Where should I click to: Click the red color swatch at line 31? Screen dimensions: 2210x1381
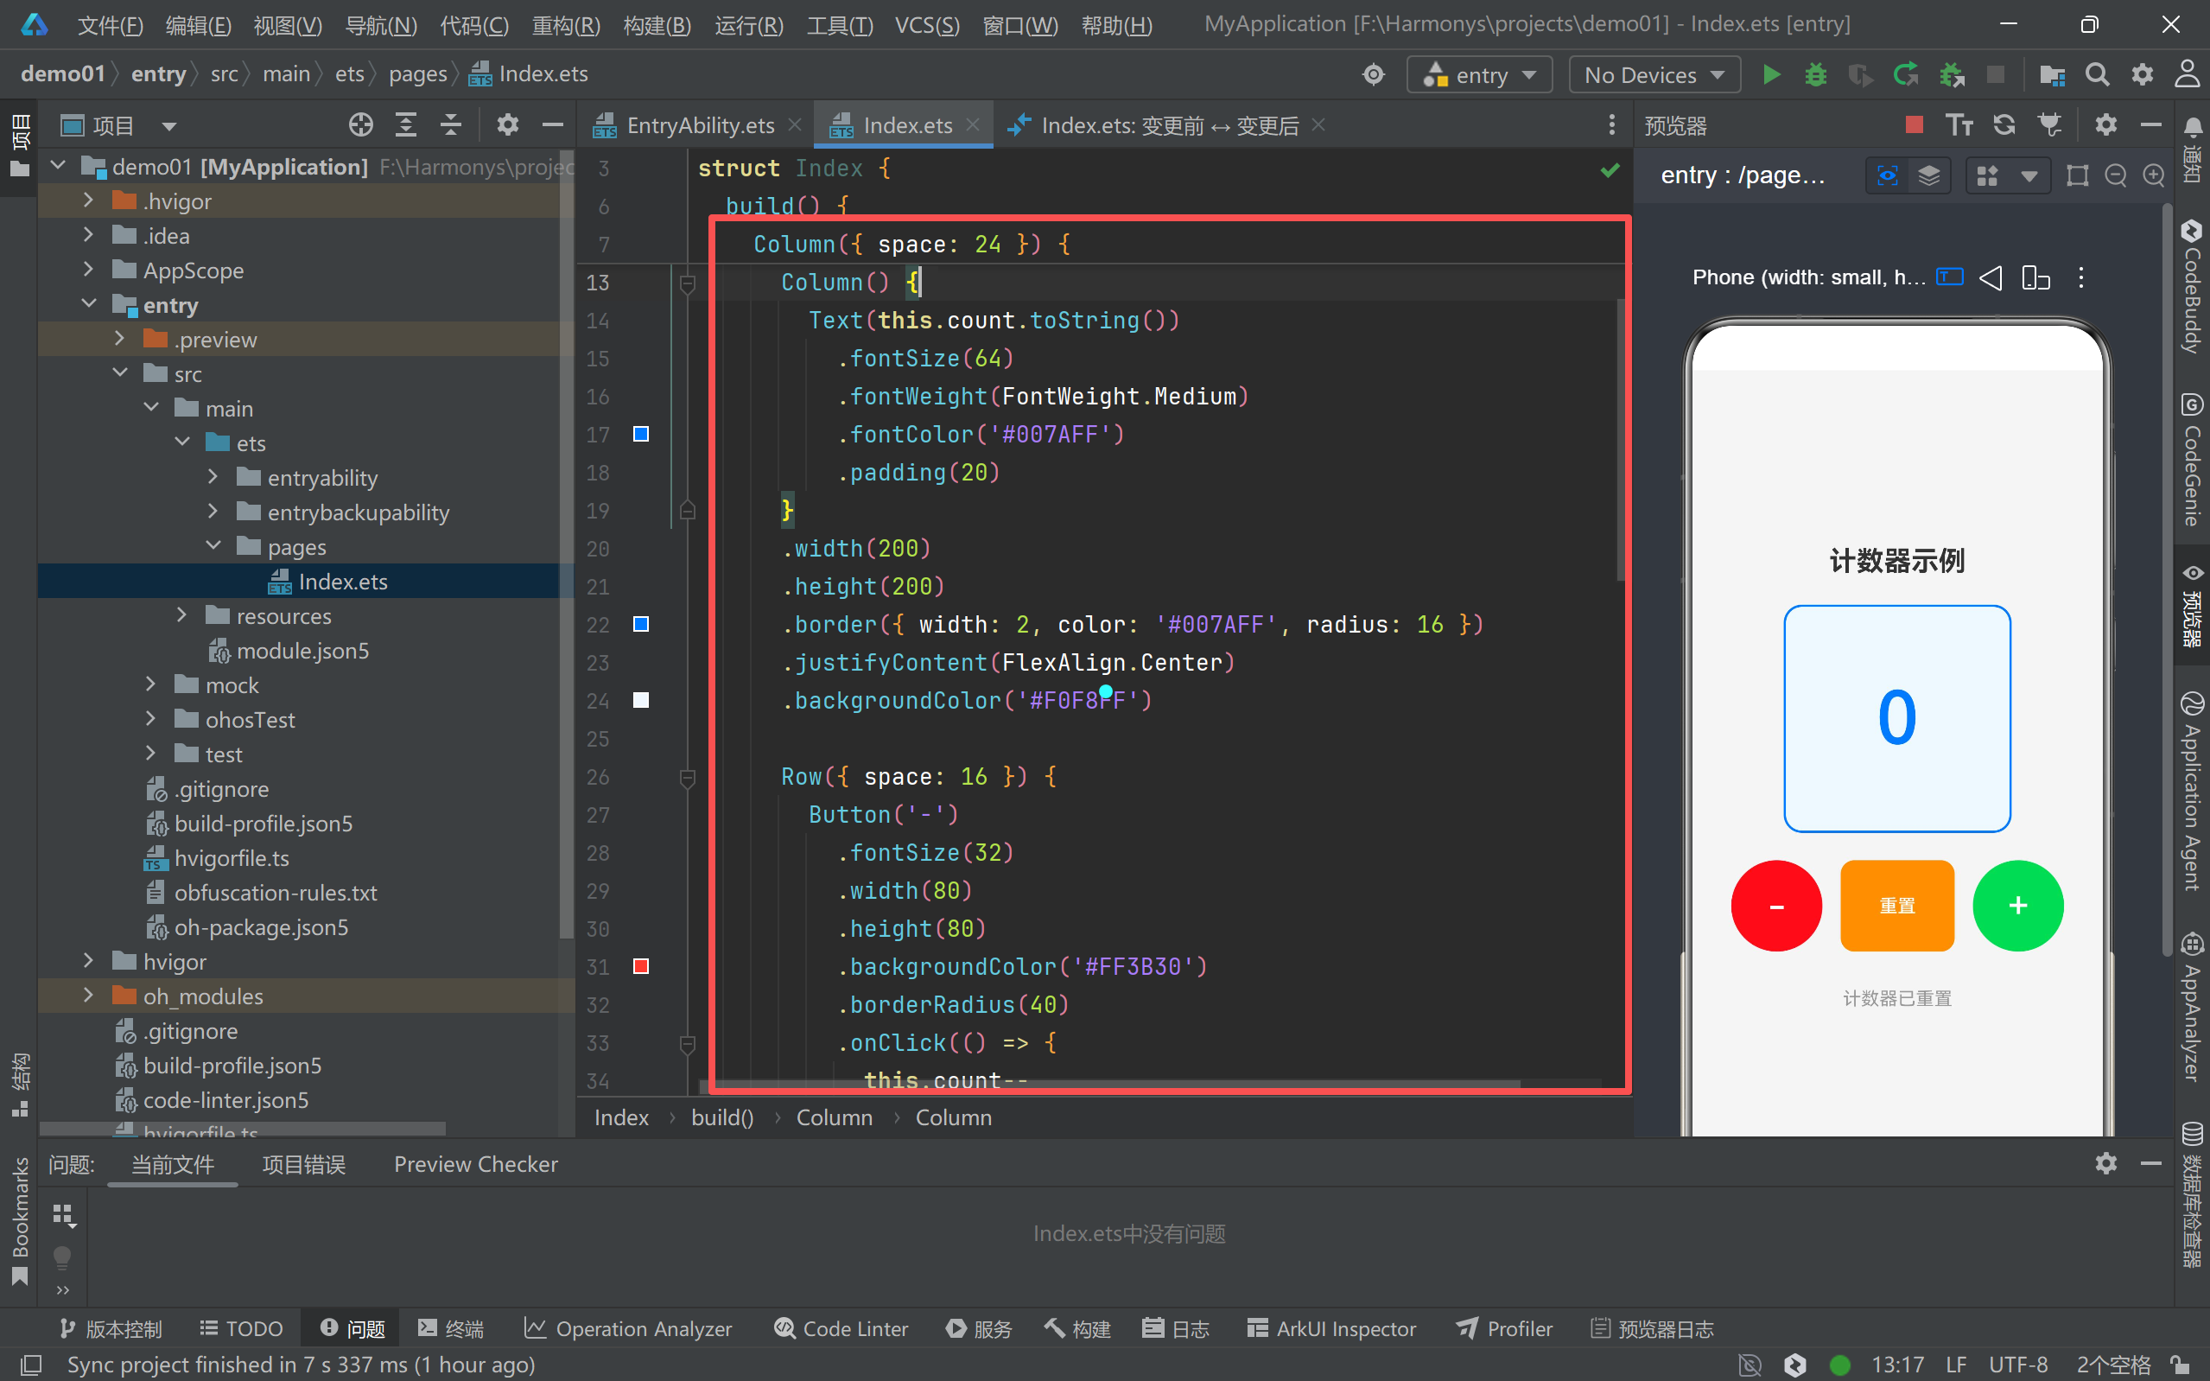pos(641,966)
